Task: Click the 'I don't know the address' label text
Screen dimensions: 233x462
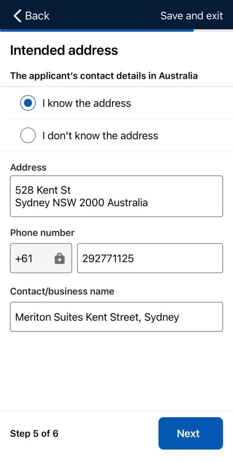Action: (x=100, y=135)
